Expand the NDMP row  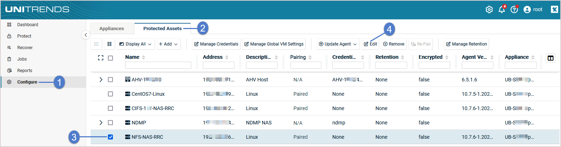pyautogui.click(x=101, y=123)
